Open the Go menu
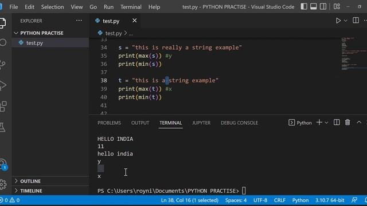This screenshot has width=367, height=206. pos(93,7)
